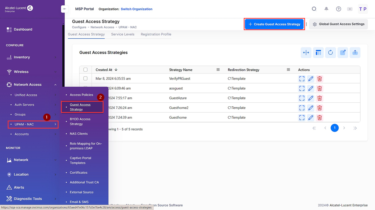Viewport: 375px width, 210px height.
Task: Open the TP user profile avatar
Action: click(363, 9)
